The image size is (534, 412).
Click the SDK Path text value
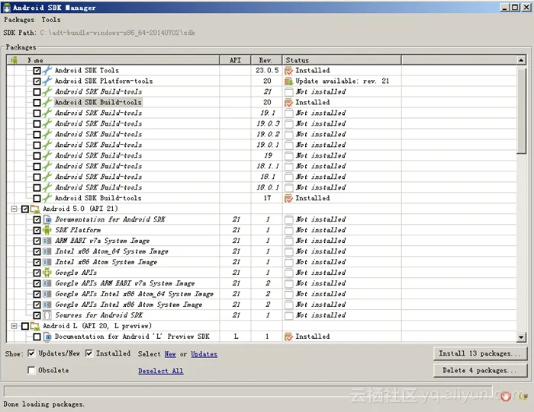tap(117, 33)
